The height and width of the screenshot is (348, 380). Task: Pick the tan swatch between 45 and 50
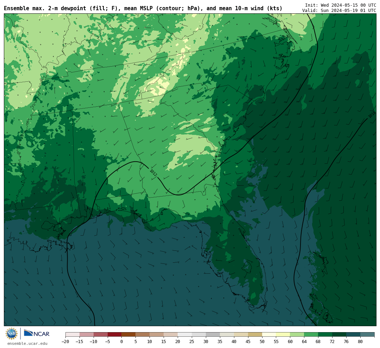tap(255, 335)
